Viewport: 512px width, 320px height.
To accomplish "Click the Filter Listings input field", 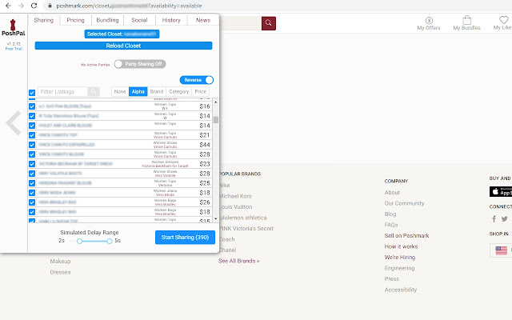I will 63,91.
